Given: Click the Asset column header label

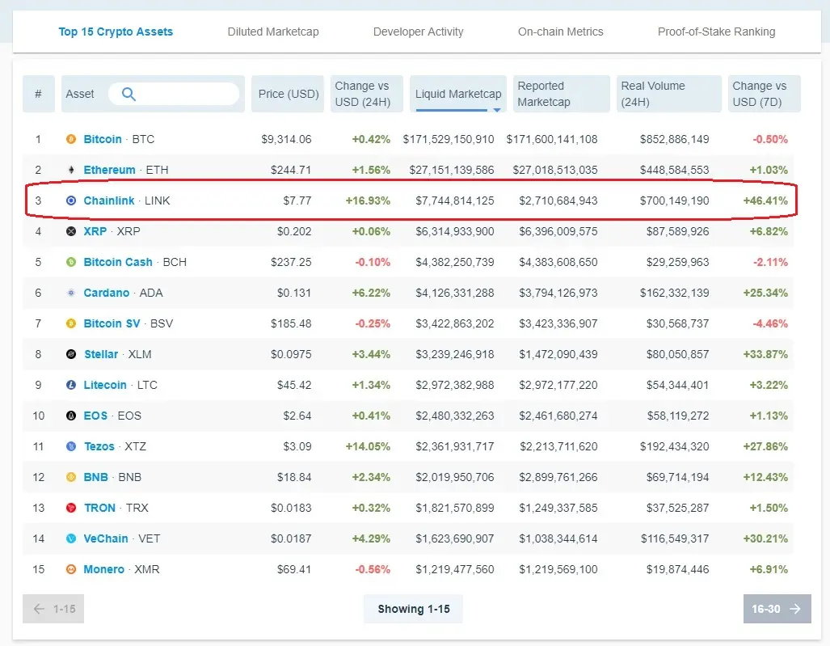Looking at the screenshot, I should [80, 94].
